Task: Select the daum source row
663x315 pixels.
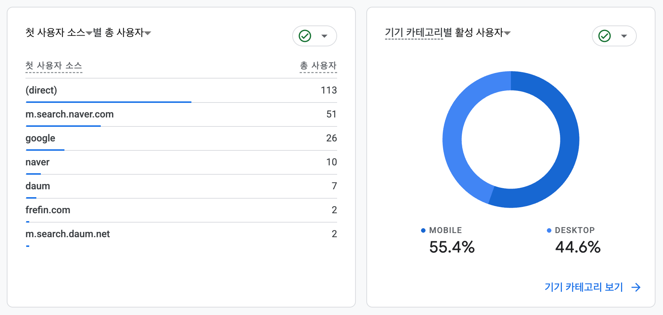Action: click(181, 186)
